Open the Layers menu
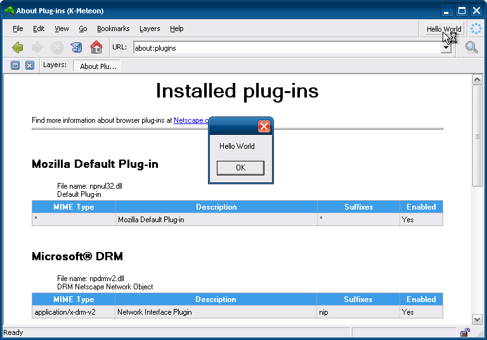The width and height of the screenshot is (487, 340). click(x=150, y=28)
